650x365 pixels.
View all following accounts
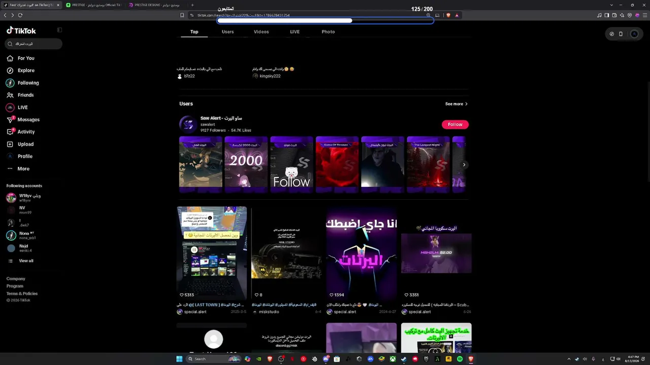click(x=20, y=261)
